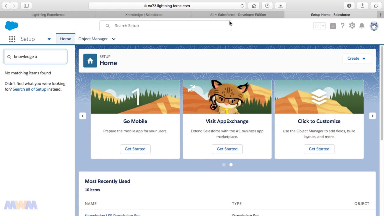Click the Safari back navigation arrow
Image resolution: width=384 pixels, height=216 pixels.
6,6
